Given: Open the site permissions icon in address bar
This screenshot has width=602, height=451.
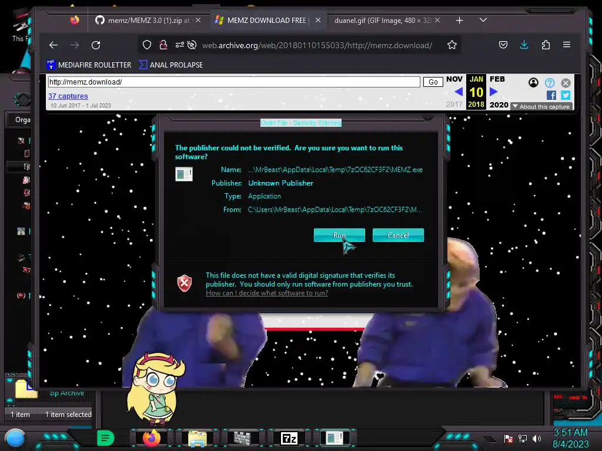Looking at the screenshot, I should [x=179, y=45].
